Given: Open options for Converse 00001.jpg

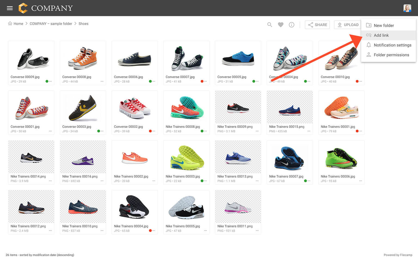Looking at the screenshot, I should point(50,131).
